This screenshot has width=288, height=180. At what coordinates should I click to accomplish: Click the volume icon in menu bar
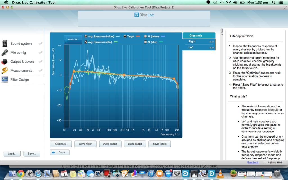(x=235, y=2)
